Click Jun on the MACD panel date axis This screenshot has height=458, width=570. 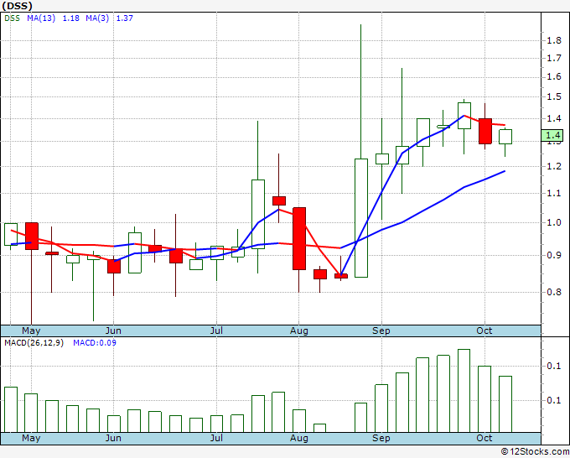click(113, 438)
